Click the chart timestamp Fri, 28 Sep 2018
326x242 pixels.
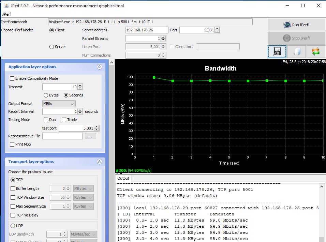tap(304, 62)
